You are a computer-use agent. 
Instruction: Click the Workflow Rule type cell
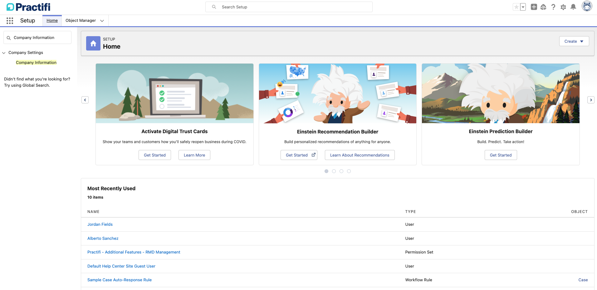418,280
